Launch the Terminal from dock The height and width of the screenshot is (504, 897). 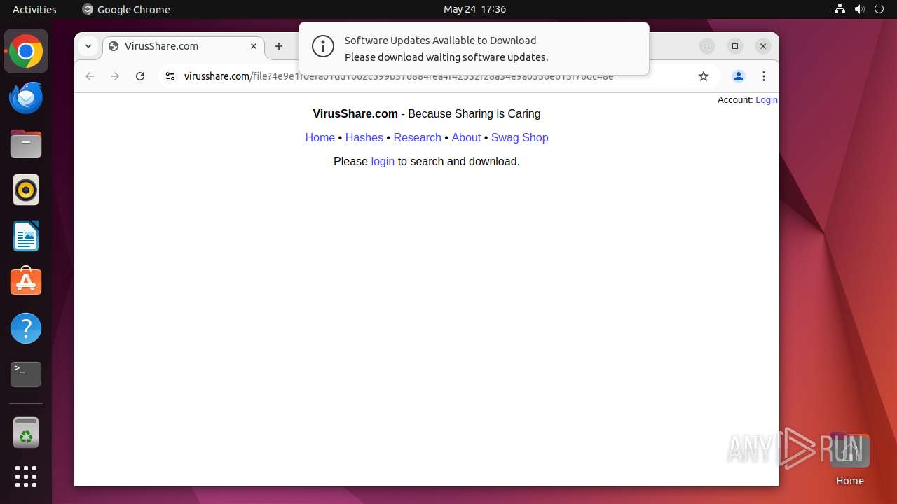pyautogui.click(x=26, y=374)
